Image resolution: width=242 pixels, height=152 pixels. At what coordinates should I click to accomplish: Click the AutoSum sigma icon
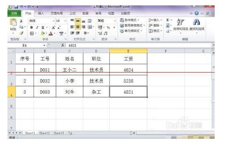click(167, 20)
